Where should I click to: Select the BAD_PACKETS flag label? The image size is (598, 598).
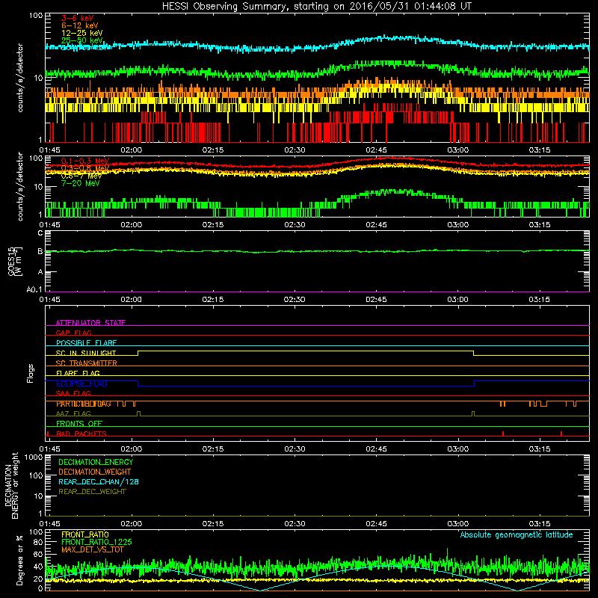(81, 434)
